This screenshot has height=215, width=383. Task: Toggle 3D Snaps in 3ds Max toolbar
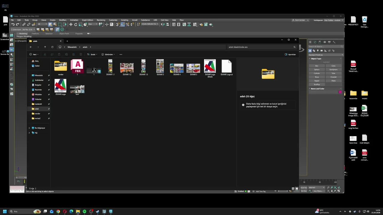(118, 24)
